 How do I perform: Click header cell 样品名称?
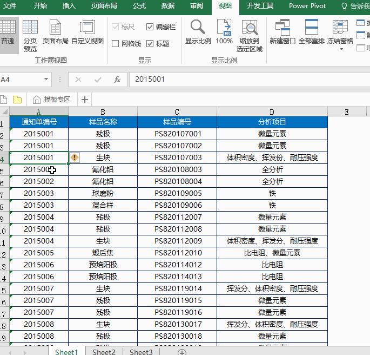coord(103,122)
